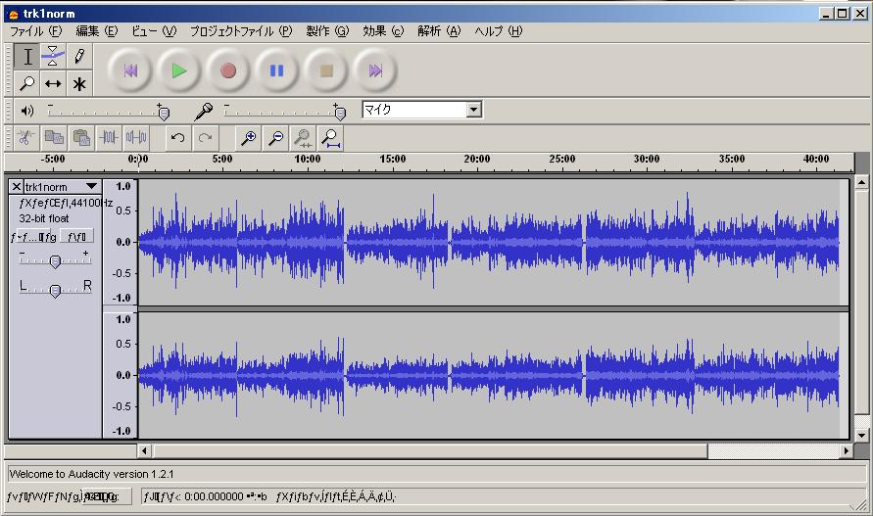Open the マイク input source dropdown
Viewport: 873px width, 516px height.
click(x=474, y=109)
